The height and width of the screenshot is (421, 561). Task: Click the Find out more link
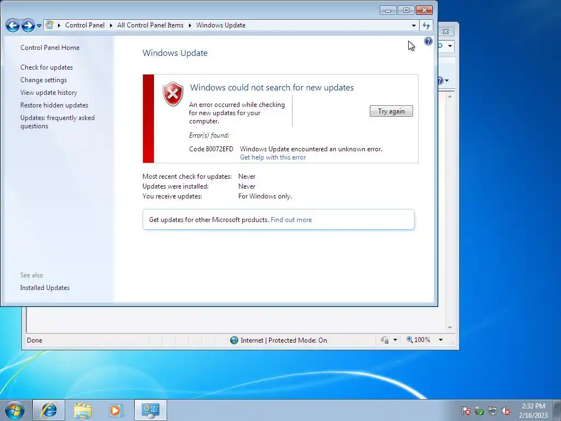tap(291, 220)
